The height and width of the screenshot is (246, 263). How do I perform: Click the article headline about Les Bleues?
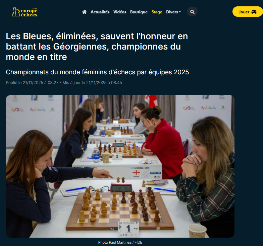pos(97,46)
